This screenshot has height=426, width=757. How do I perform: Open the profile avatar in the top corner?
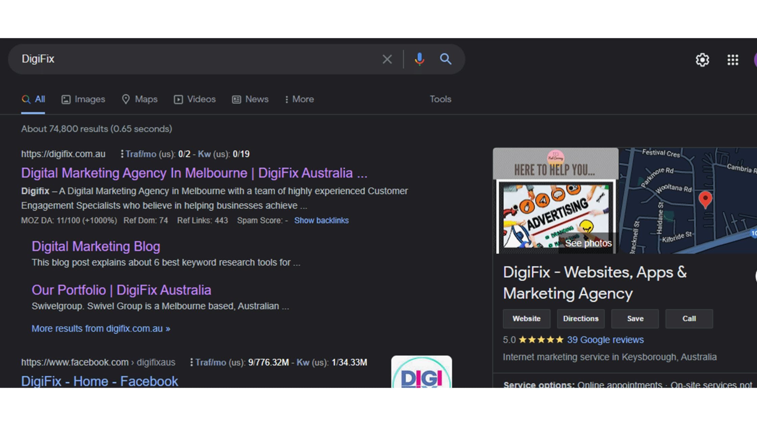(x=754, y=59)
